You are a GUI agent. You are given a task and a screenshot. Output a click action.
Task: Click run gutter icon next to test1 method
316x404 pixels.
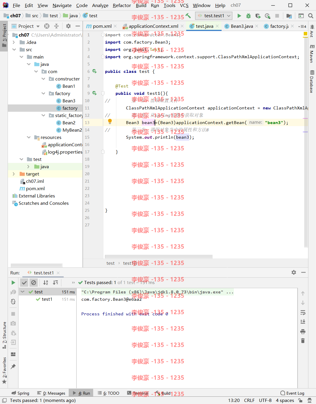pyautogui.click(x=94, y=93)
